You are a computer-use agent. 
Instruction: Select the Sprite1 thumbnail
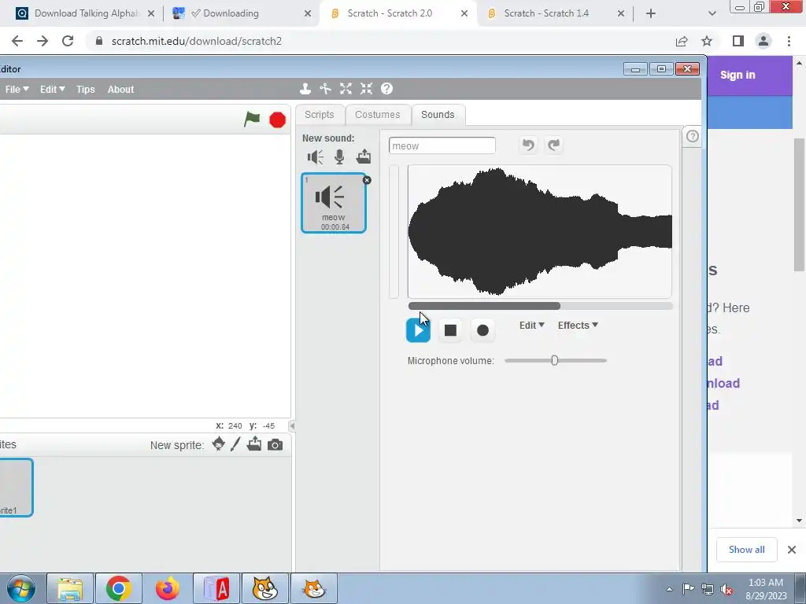16,488
